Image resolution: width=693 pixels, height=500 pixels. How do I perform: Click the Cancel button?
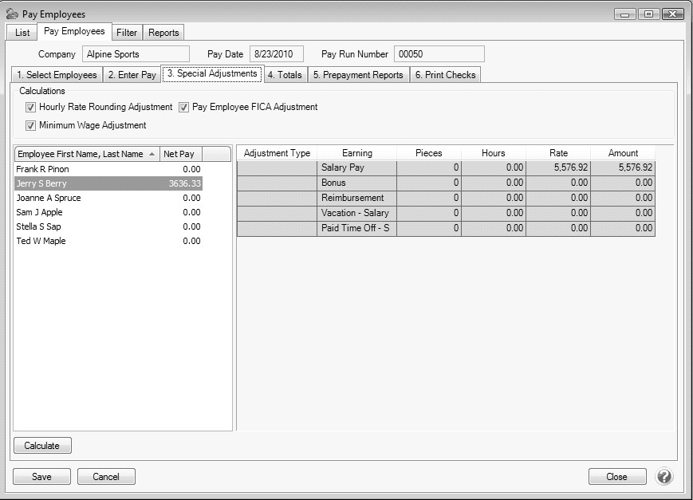[x=106, y=477]
